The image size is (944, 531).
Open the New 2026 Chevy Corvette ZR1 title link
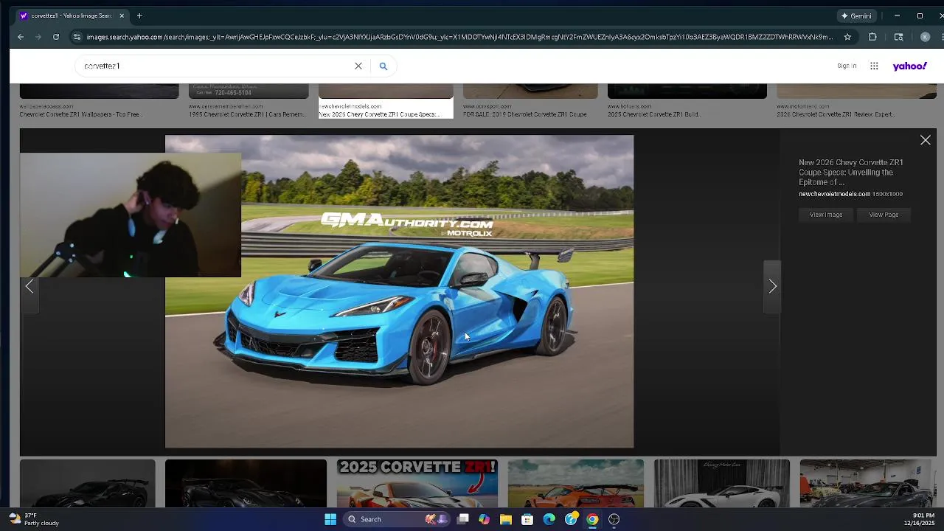pyautogui.click(x=850, y=172)
